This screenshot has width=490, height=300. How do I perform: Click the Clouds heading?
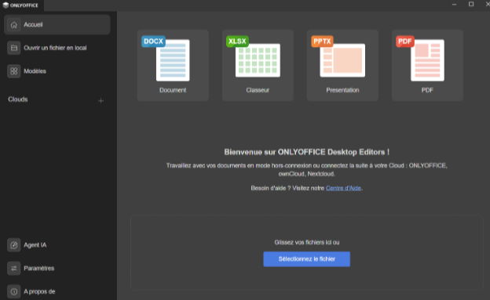[x=18, y=99]
